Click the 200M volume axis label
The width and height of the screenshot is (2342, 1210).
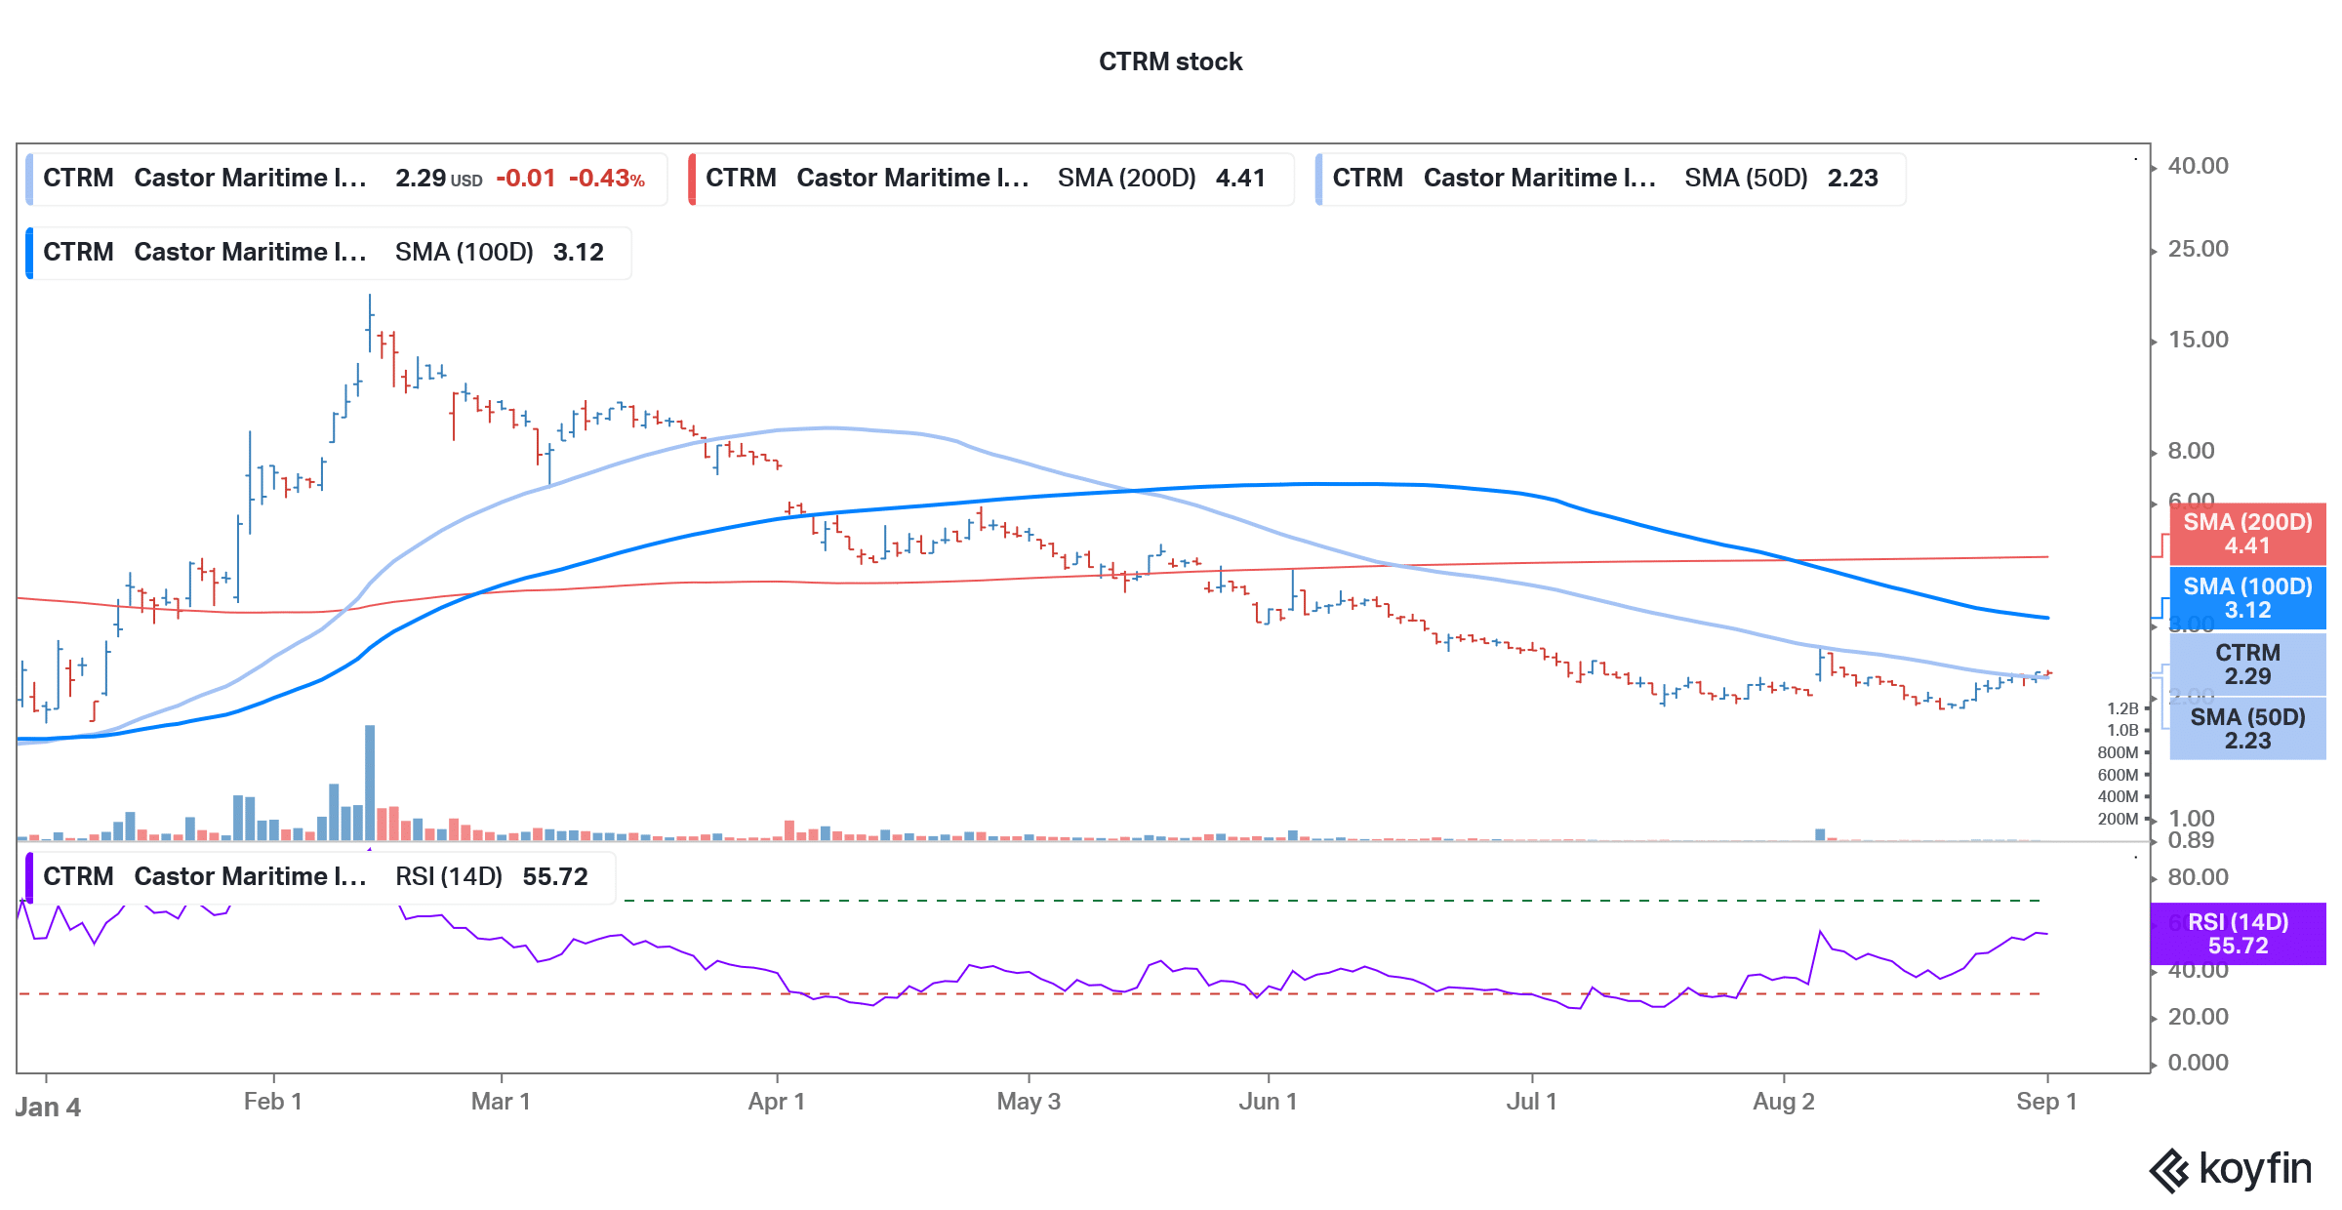[2118, 819]
